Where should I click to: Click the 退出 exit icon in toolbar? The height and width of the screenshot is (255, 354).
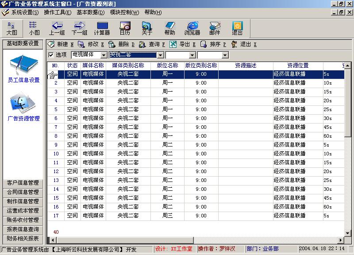coord(237,28)
